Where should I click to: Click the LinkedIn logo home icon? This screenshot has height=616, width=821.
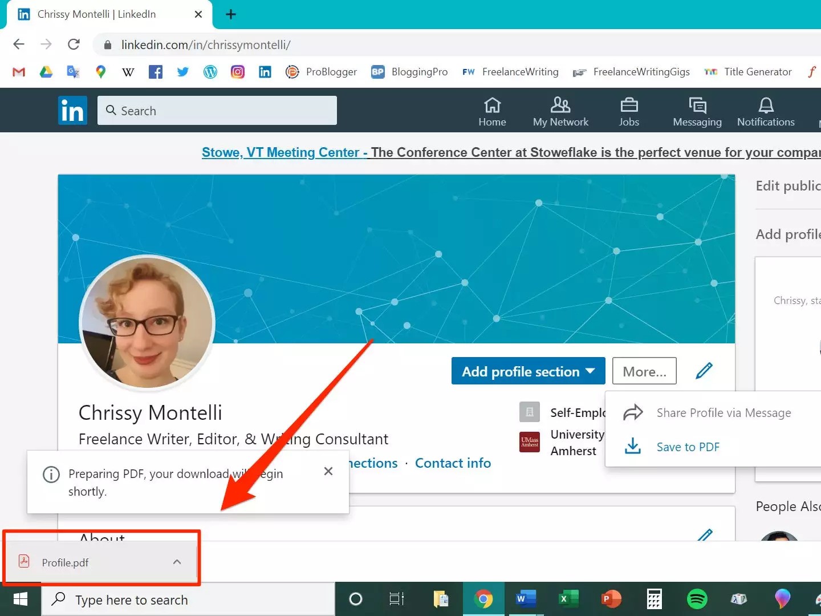point(72,110)
